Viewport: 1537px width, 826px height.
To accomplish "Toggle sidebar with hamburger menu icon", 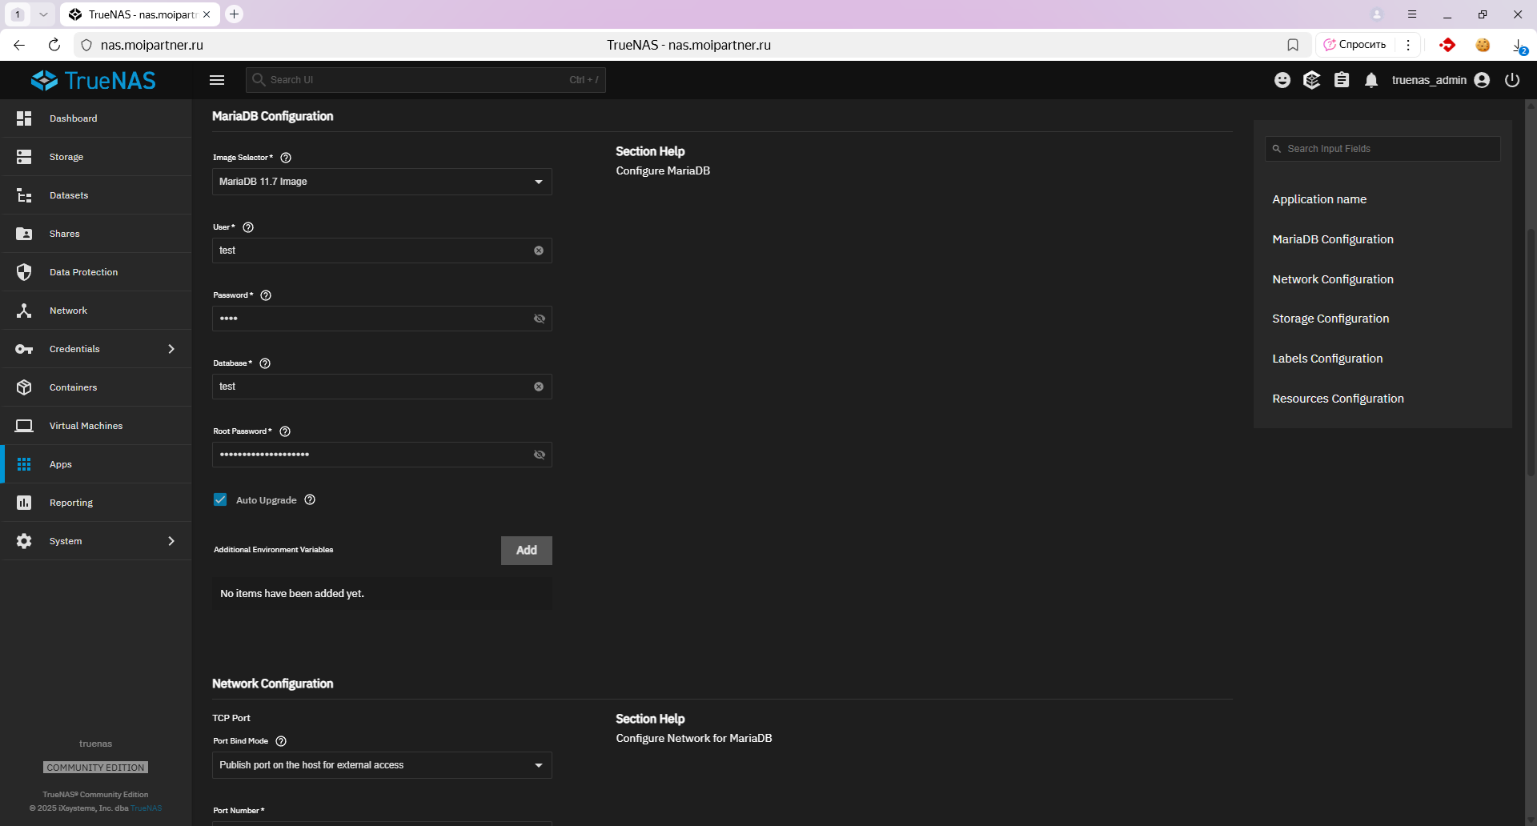I will 217,80.
